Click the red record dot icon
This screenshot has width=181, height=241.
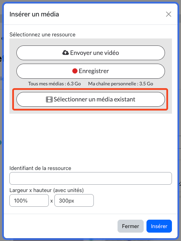[x=75, y=71]
